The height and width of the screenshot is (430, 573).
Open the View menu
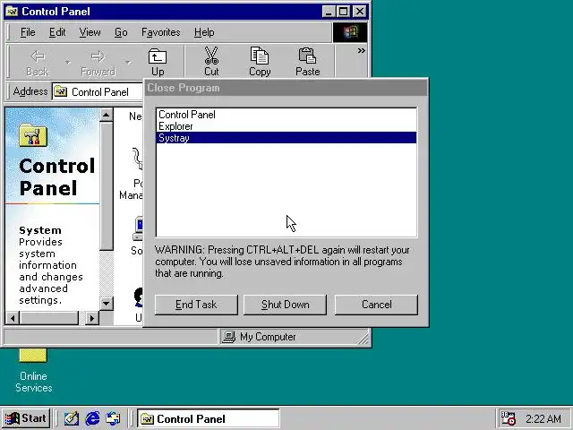90,32
